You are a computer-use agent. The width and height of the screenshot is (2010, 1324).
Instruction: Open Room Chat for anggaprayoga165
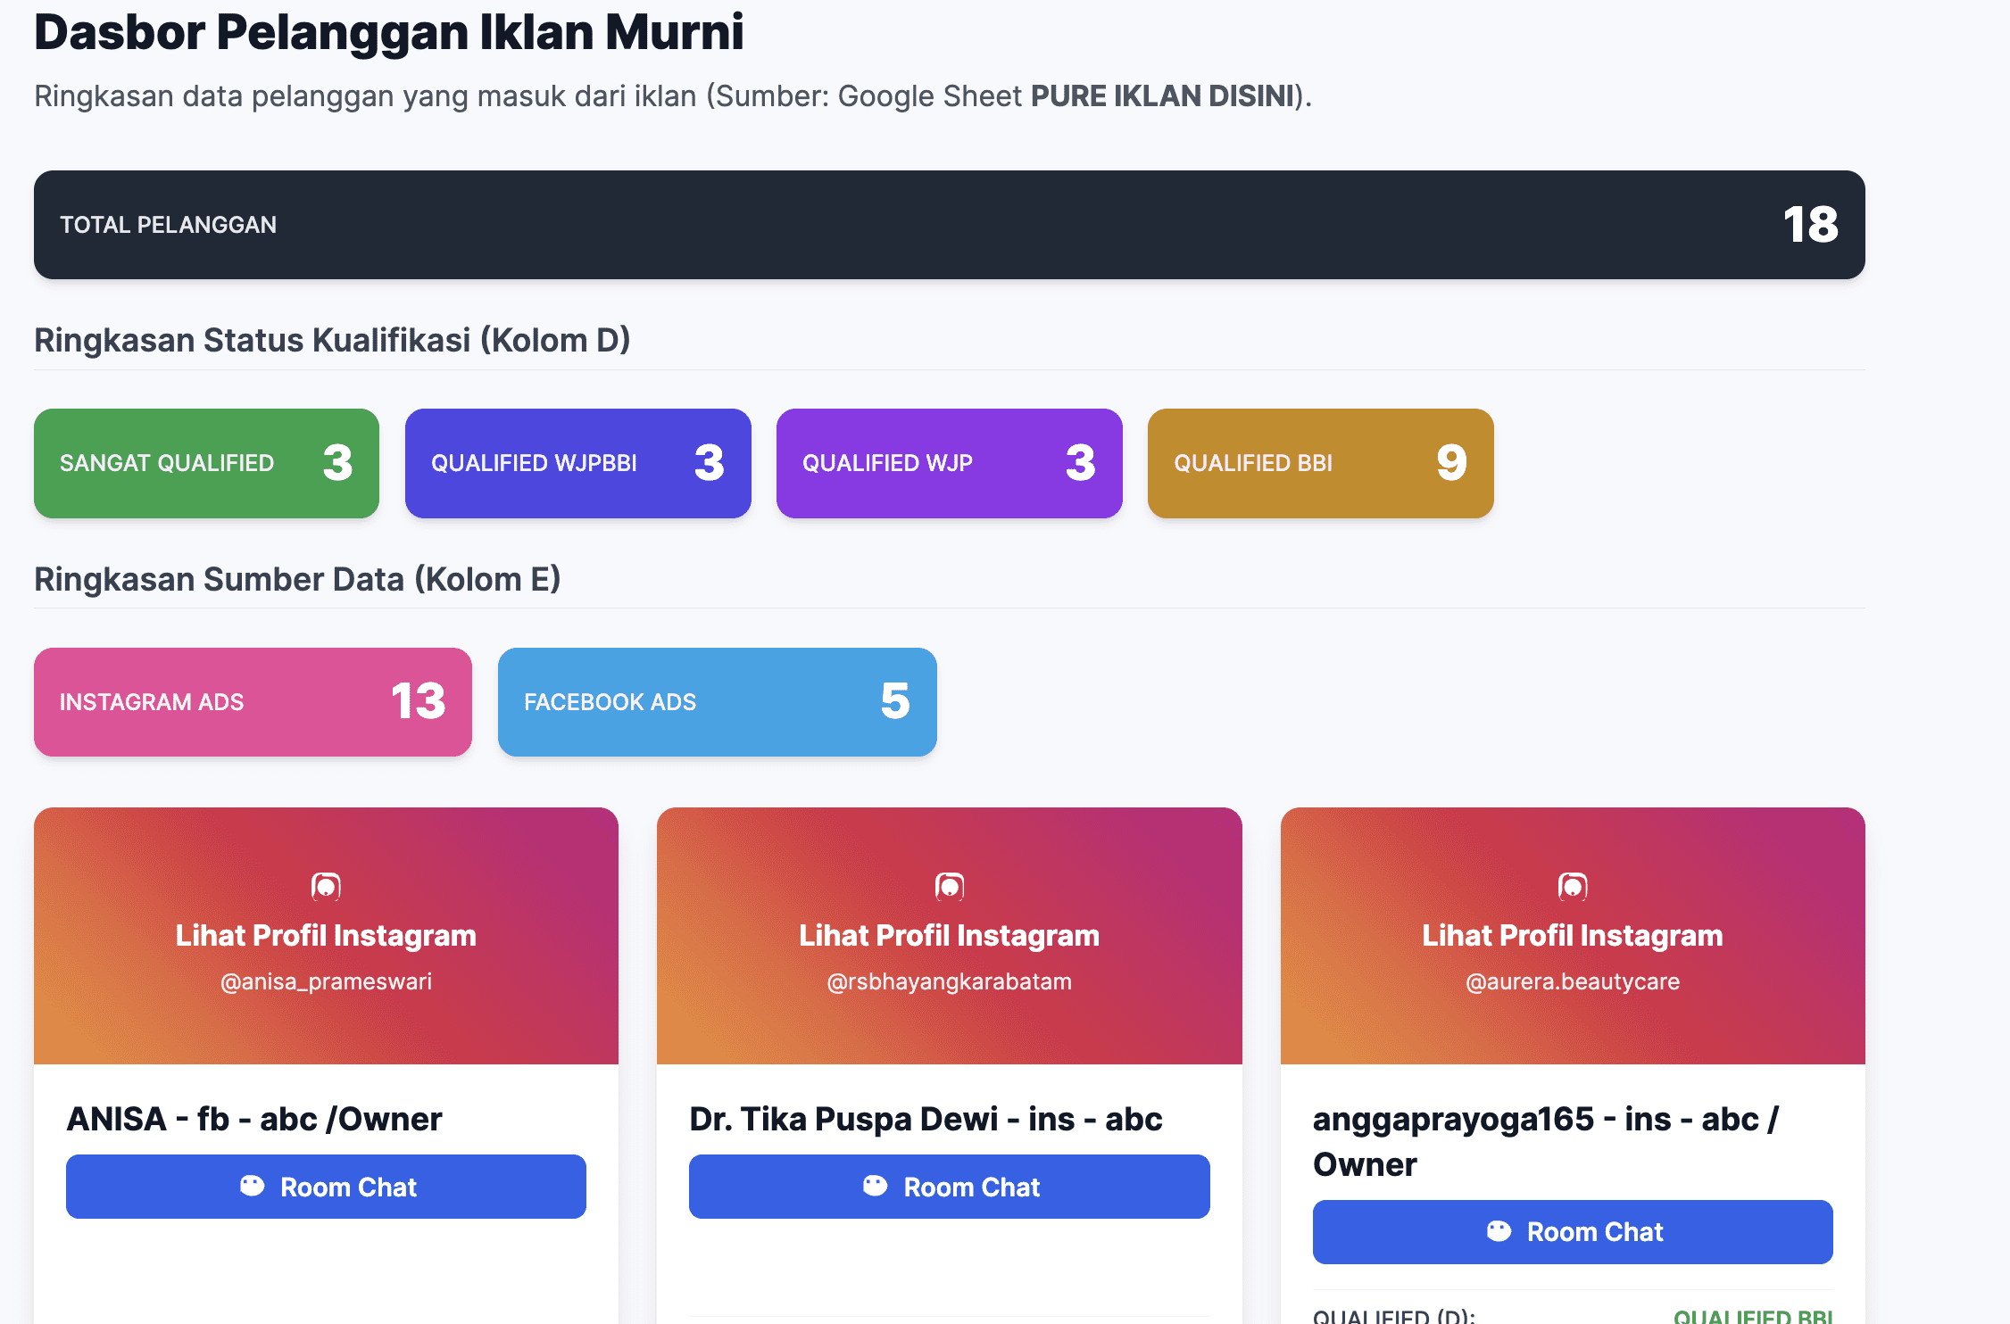coord(1572,1232)
